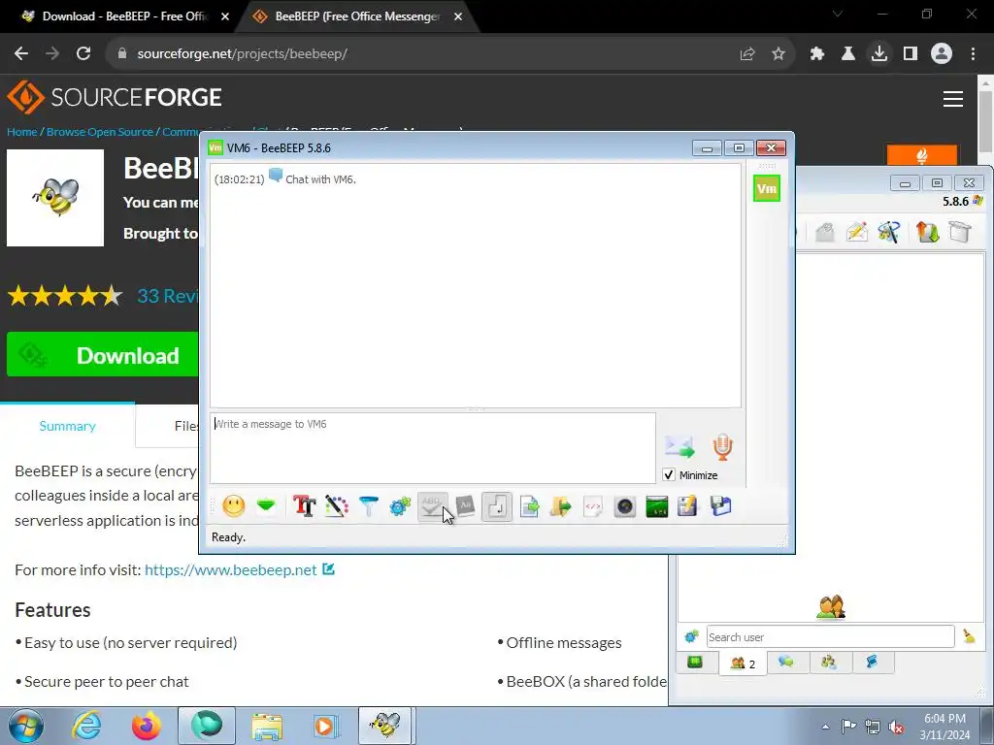994x745 pixels.
Task: Click the gear icon left of Search user
Action: pos(691,636)
